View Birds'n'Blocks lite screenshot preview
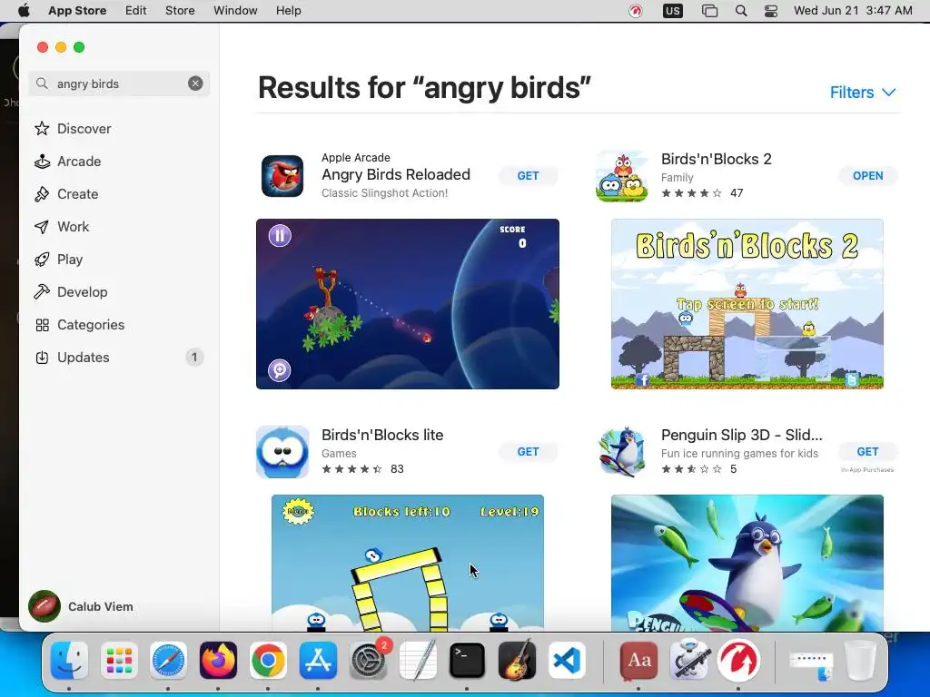The width and height of the screenshot is (930, 697). tap(408, 563)
